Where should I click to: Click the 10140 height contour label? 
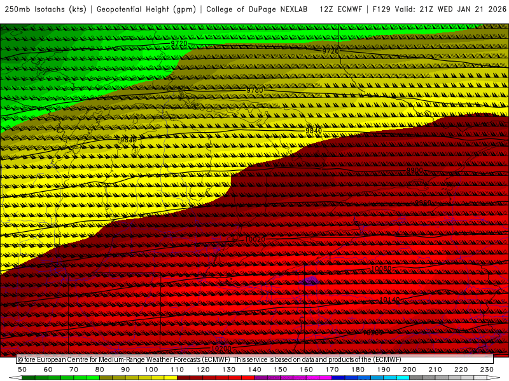pos(389,300)
